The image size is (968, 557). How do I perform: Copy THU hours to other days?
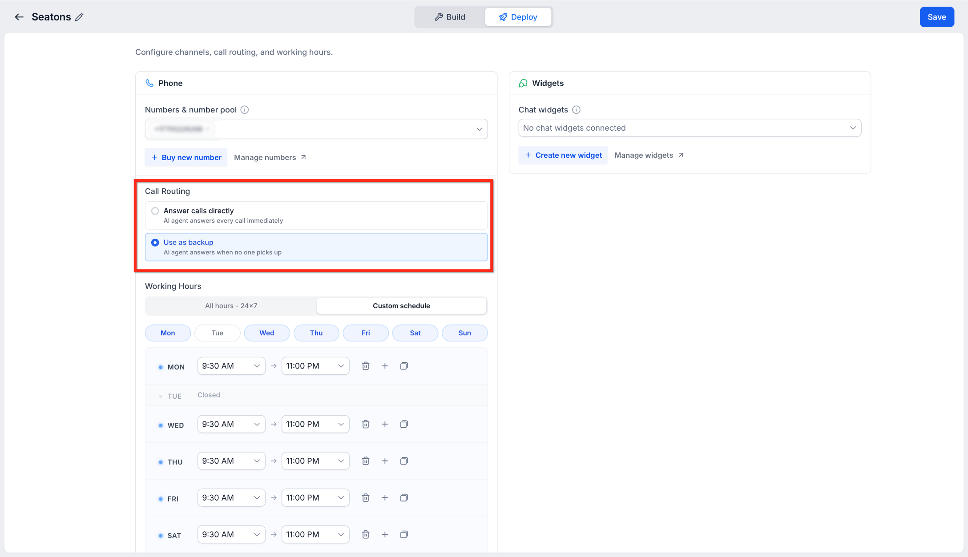404,461
